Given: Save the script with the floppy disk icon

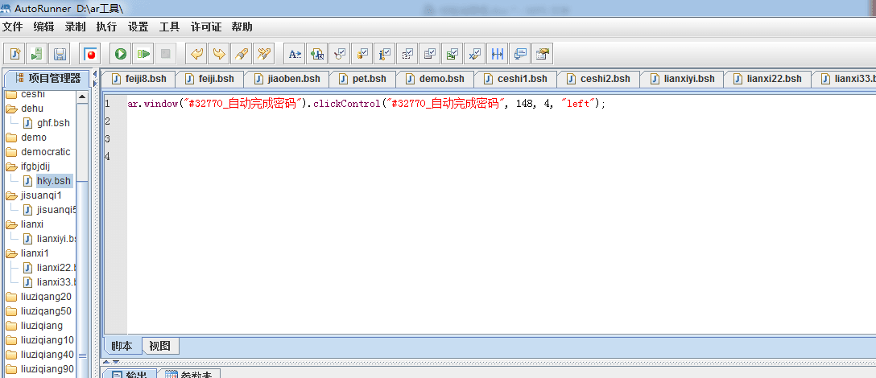Looking at the screenshot, I should [60, 54].
